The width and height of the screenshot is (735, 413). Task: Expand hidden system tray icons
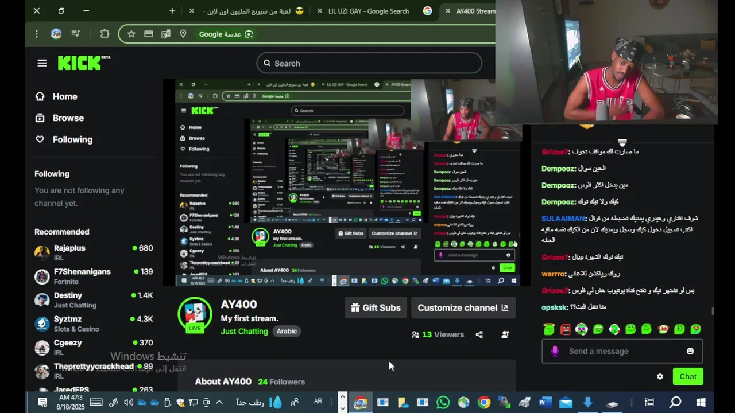point(219,403)
